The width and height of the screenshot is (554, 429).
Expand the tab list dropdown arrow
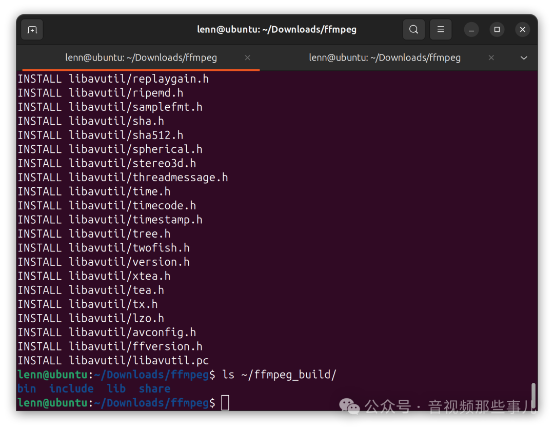tap(524, 57)
